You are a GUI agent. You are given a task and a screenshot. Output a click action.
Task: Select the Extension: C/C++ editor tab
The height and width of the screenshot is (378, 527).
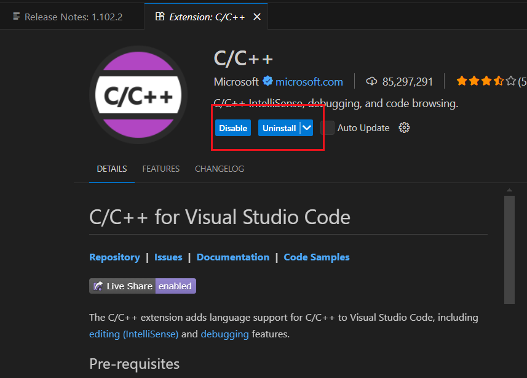(206, 17)
